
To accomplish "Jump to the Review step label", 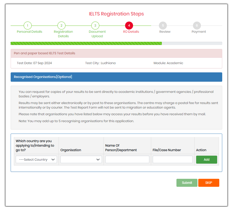I will pyautogui.click(x=165, y=32).
